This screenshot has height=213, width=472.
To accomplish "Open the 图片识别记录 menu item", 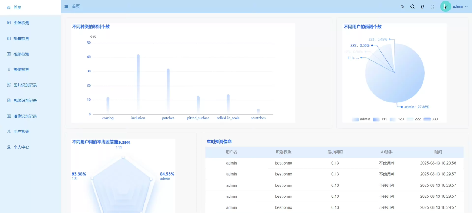I will [30, 85].
